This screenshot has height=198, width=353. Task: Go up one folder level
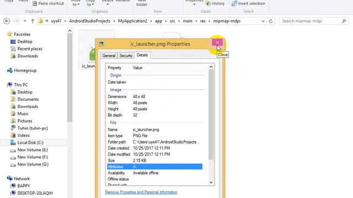(x=33, y=21)
